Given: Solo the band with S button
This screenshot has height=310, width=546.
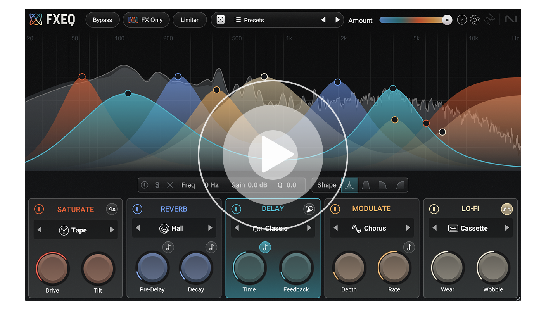Looking at the screenshot, I should coord(157,185).
